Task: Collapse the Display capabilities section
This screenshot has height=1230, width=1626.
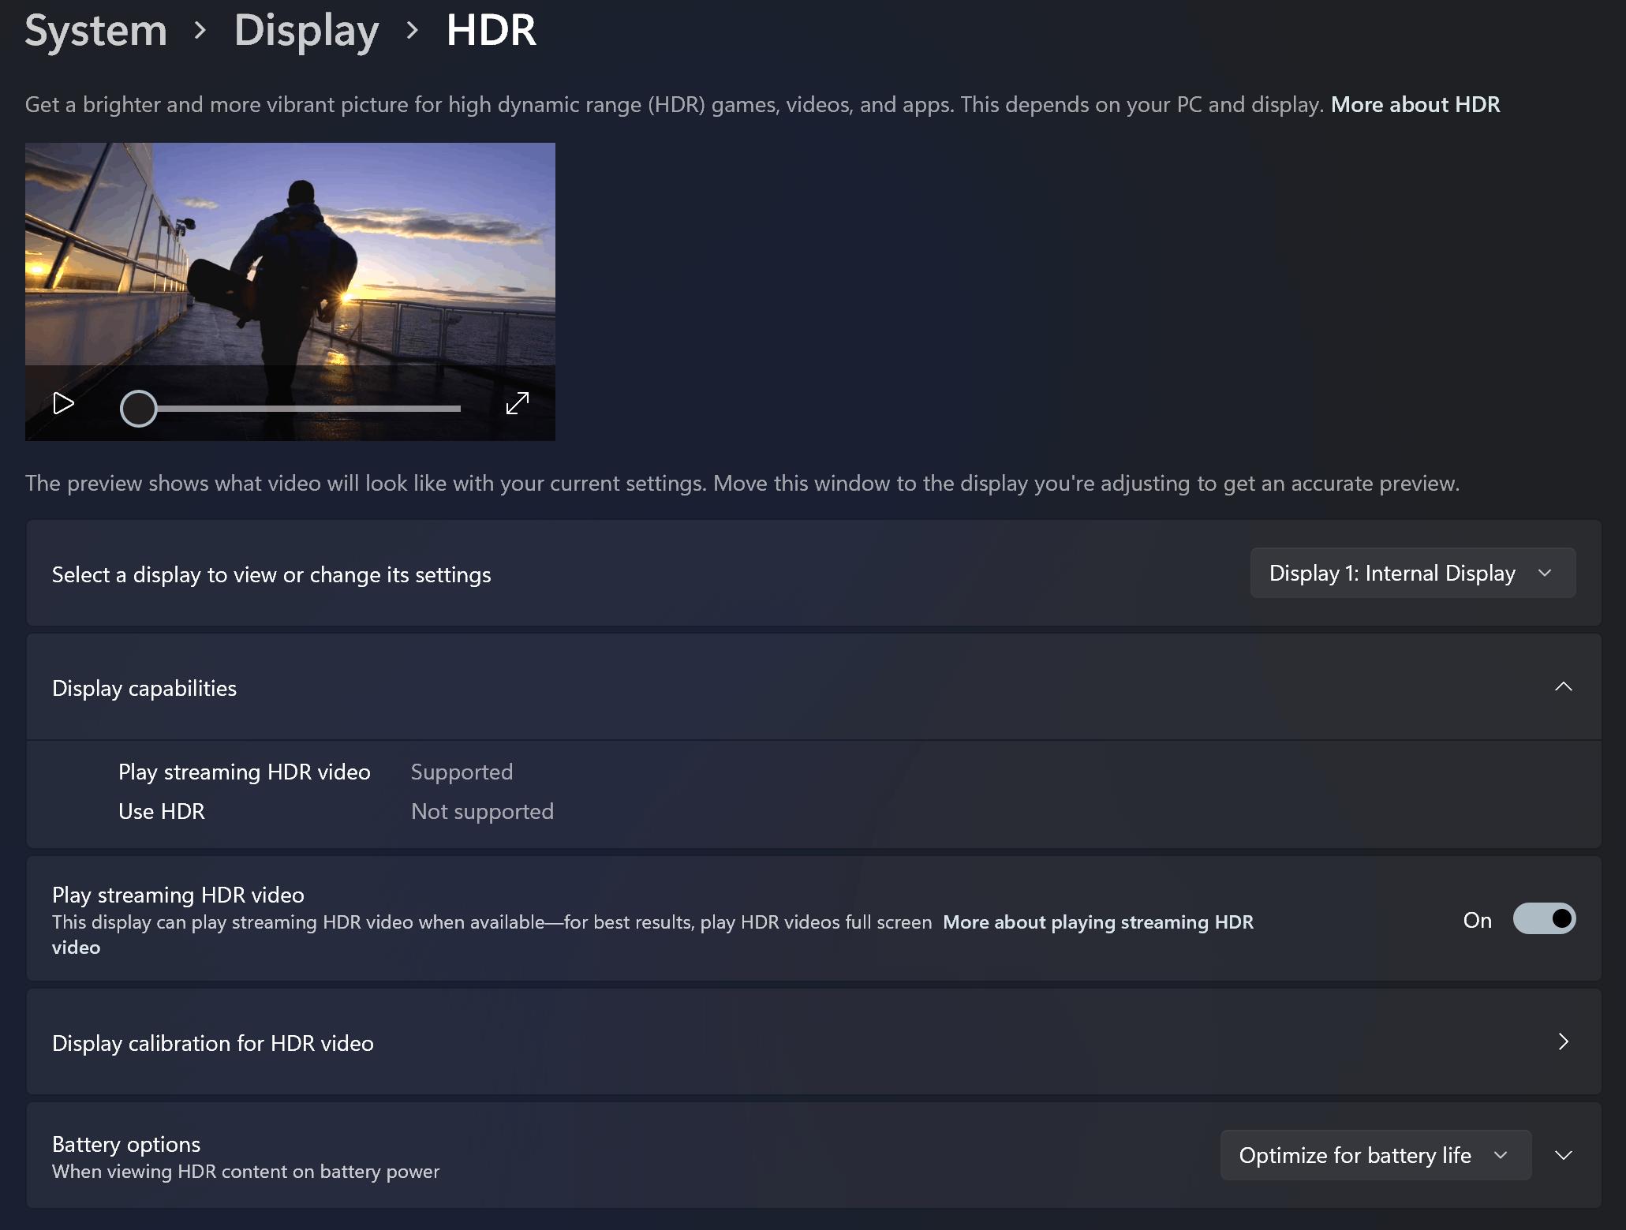Action: pos(1563,687)
